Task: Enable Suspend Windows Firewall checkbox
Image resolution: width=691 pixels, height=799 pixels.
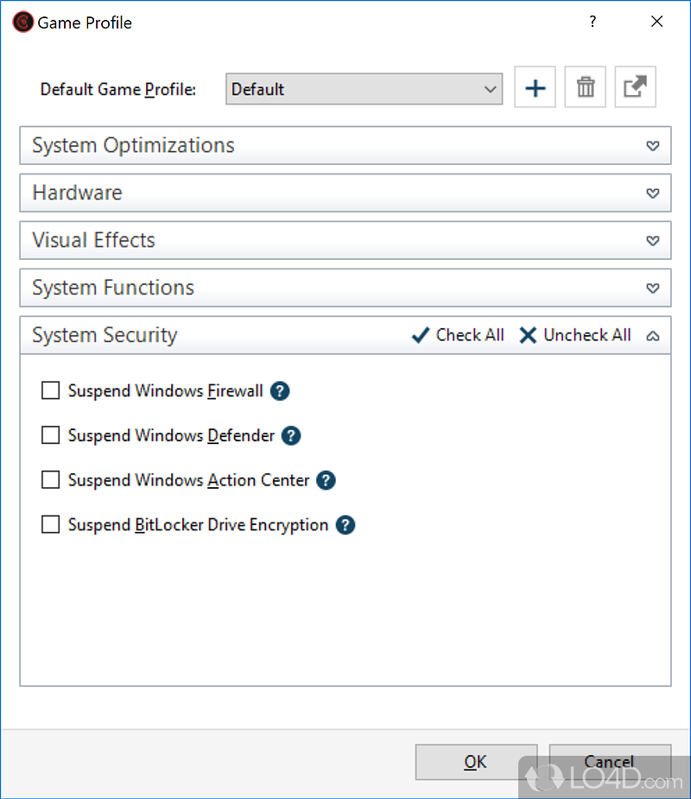Action: point(50,391)
